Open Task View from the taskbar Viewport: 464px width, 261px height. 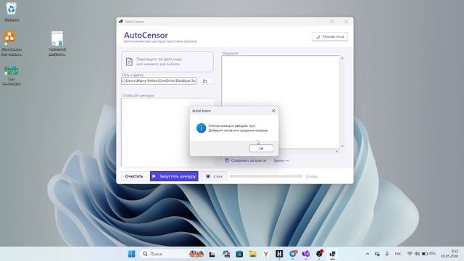coord(212,254)
